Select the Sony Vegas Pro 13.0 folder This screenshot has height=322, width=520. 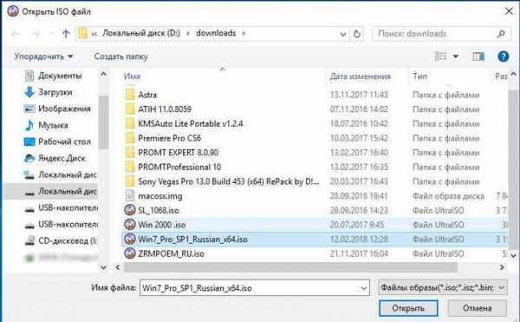(x=229, y=181)
